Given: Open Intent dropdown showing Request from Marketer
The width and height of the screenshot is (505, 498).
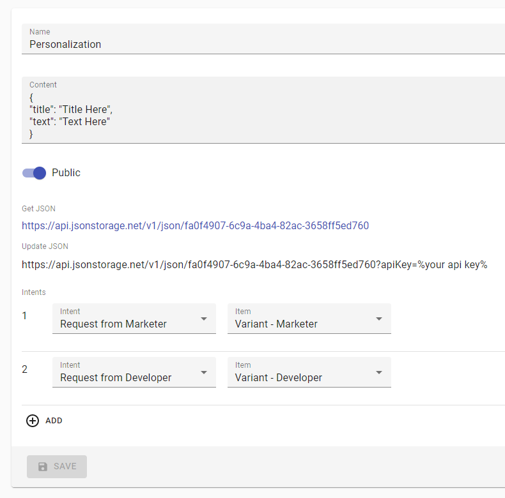Looking at the screenshot, I should coord(134,319).
